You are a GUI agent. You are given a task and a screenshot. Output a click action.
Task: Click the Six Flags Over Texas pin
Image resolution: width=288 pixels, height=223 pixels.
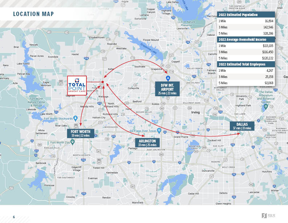[x=159, y=130]
